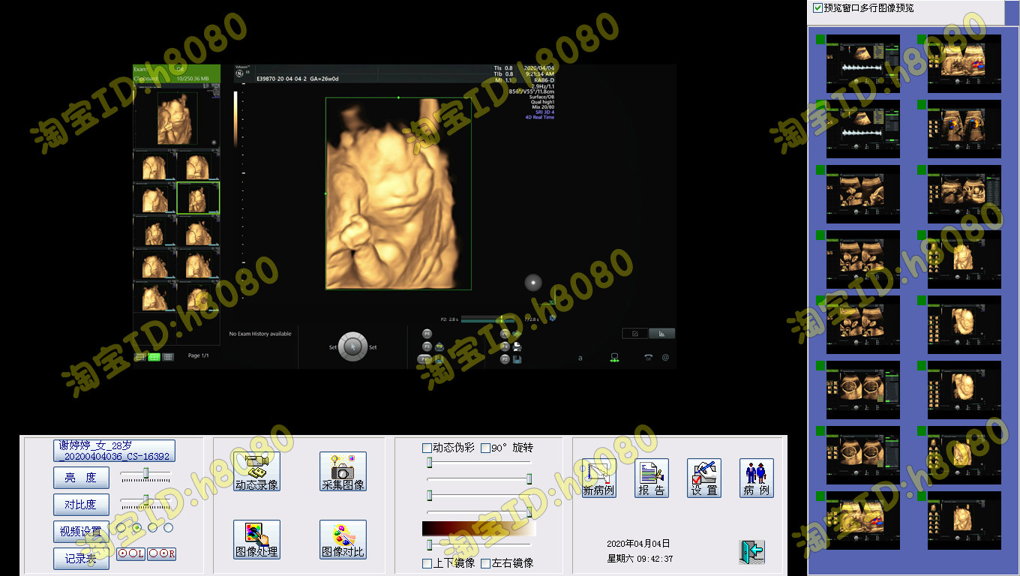This screenshot has height=576, width=1020.
Task: Open the top thumbnail in right preview column
Action: pos(964,64)
